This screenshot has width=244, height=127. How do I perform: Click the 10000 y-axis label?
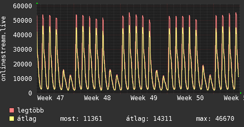point(23,79)
